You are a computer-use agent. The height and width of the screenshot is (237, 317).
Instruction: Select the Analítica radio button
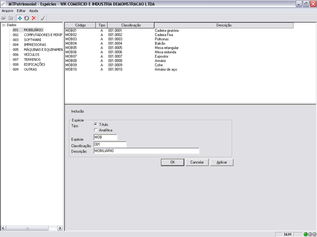coord(96,130)
